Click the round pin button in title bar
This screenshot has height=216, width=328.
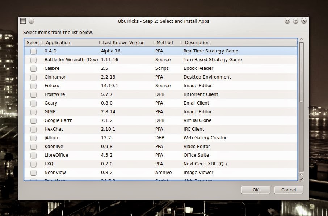point(31,21)
